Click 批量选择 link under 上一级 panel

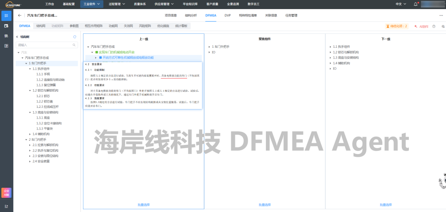[x=143, y=205]
